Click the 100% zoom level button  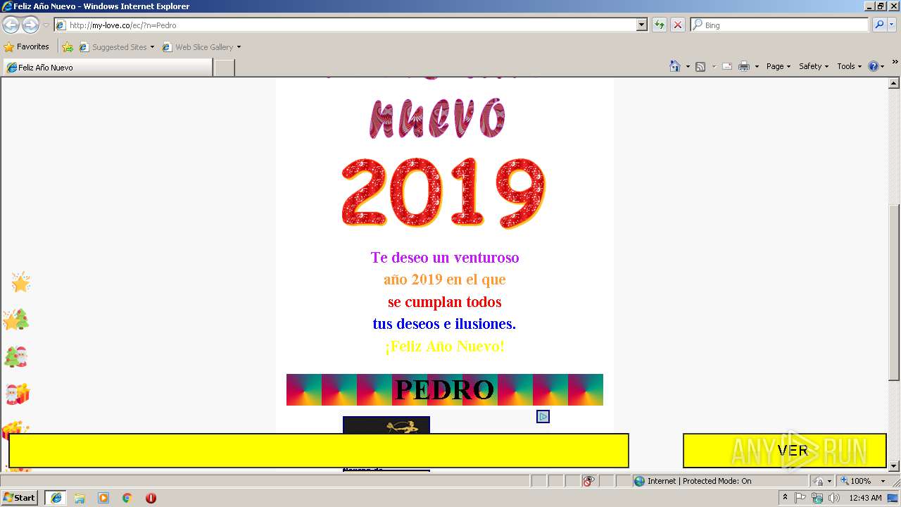(855, 481)
